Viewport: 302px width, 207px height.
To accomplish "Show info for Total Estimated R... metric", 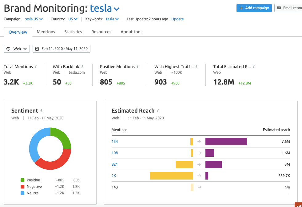I will (254, 67).
